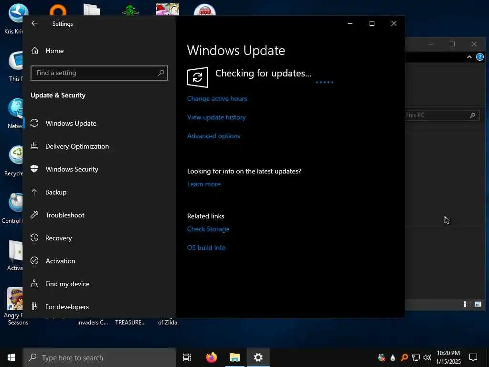Open the notification action center
The width and height of the screenshot is (489, 367).
coord(473,357)
